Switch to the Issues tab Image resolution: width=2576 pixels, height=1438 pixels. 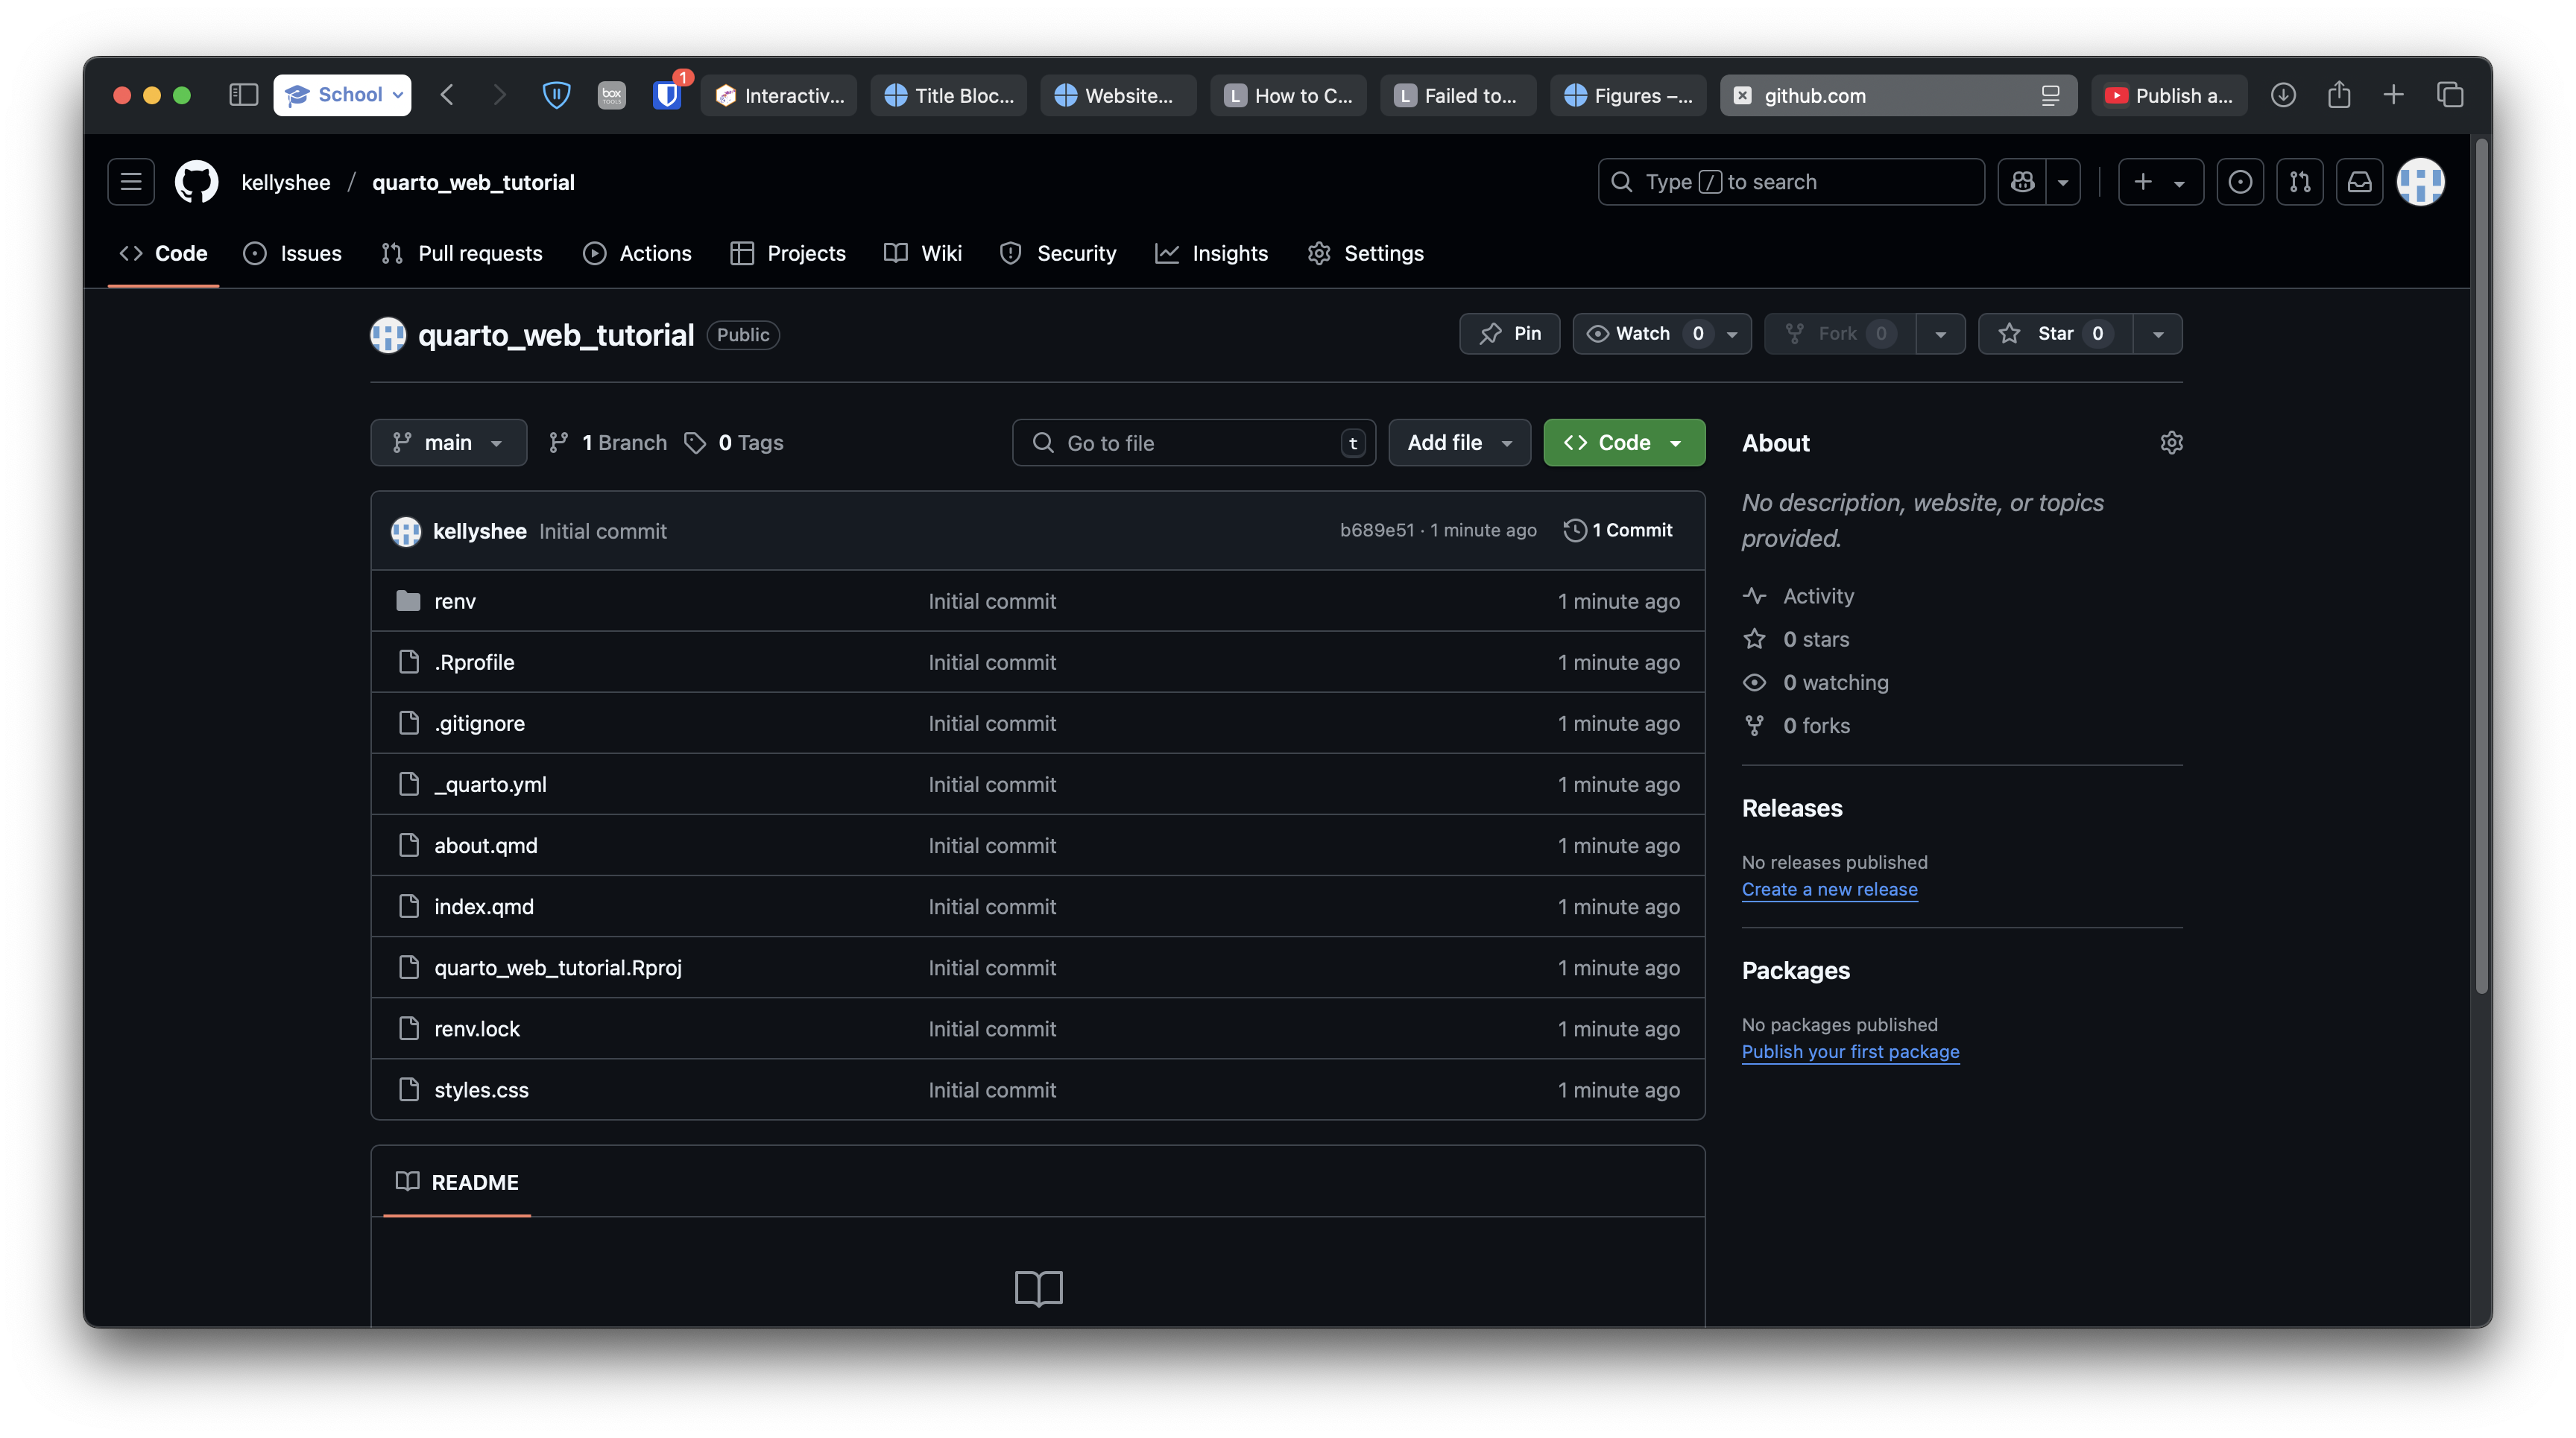[x=293, y=253]
